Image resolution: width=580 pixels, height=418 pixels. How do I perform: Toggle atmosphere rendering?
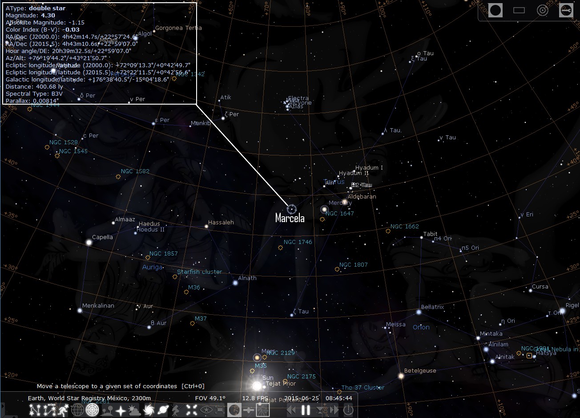click(x=135, y=410)
